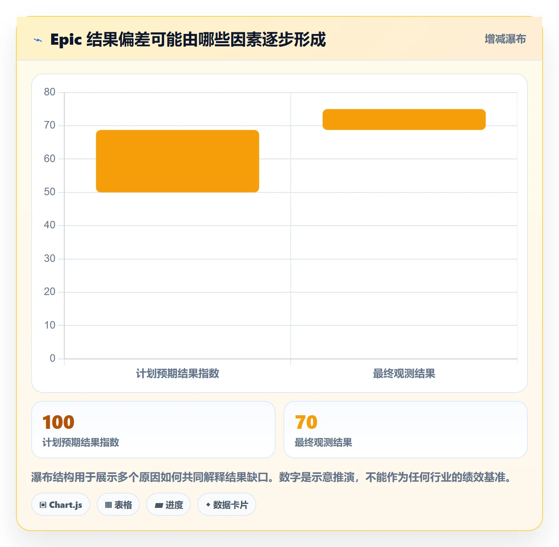Viewport: 559px width, 547px height.
Task: Click the square icon in the Chart.js chip
Action: point(43,505)
